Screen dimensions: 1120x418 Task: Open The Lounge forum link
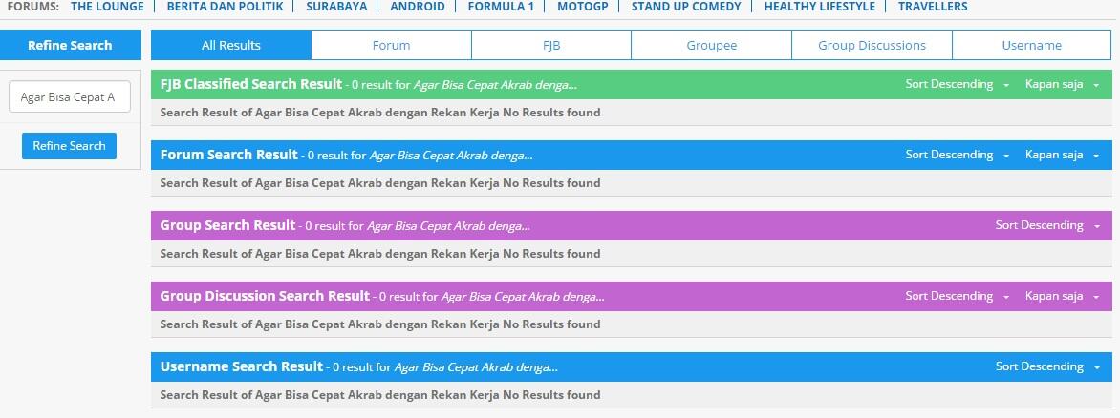(107, 7)
